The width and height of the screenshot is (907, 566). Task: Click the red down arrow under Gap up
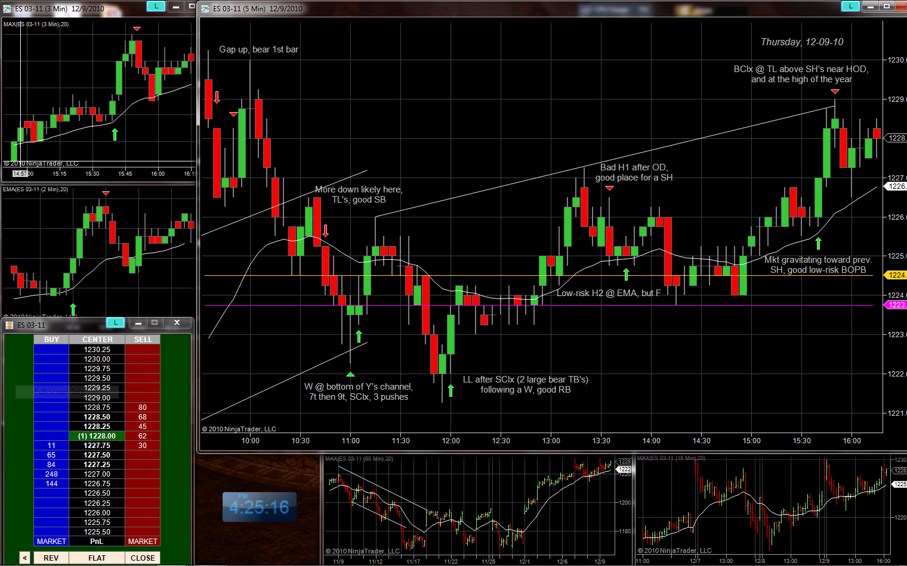pyautogui.click(x=217, y=97)
